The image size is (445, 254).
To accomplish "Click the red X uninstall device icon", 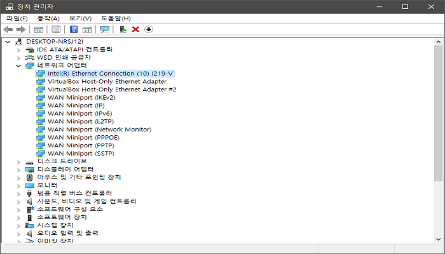I will point(135,29).
